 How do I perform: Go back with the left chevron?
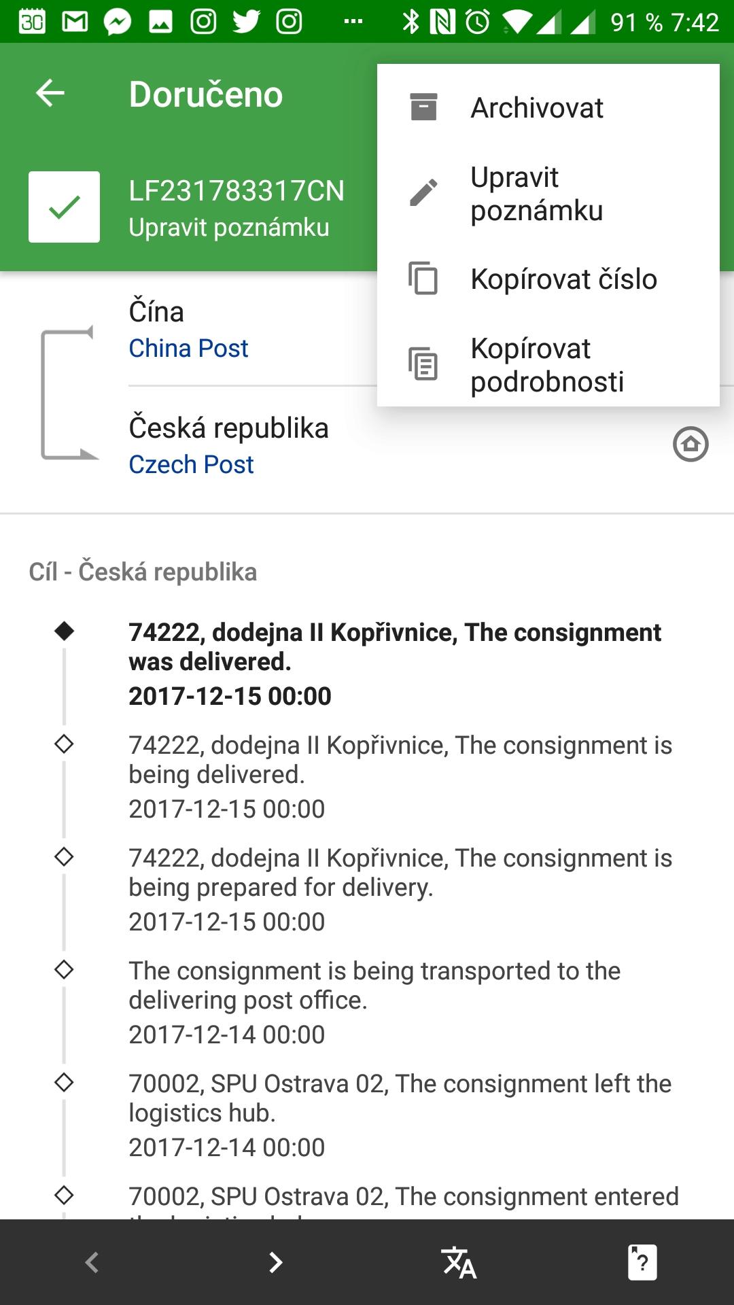coord(92,1263)
